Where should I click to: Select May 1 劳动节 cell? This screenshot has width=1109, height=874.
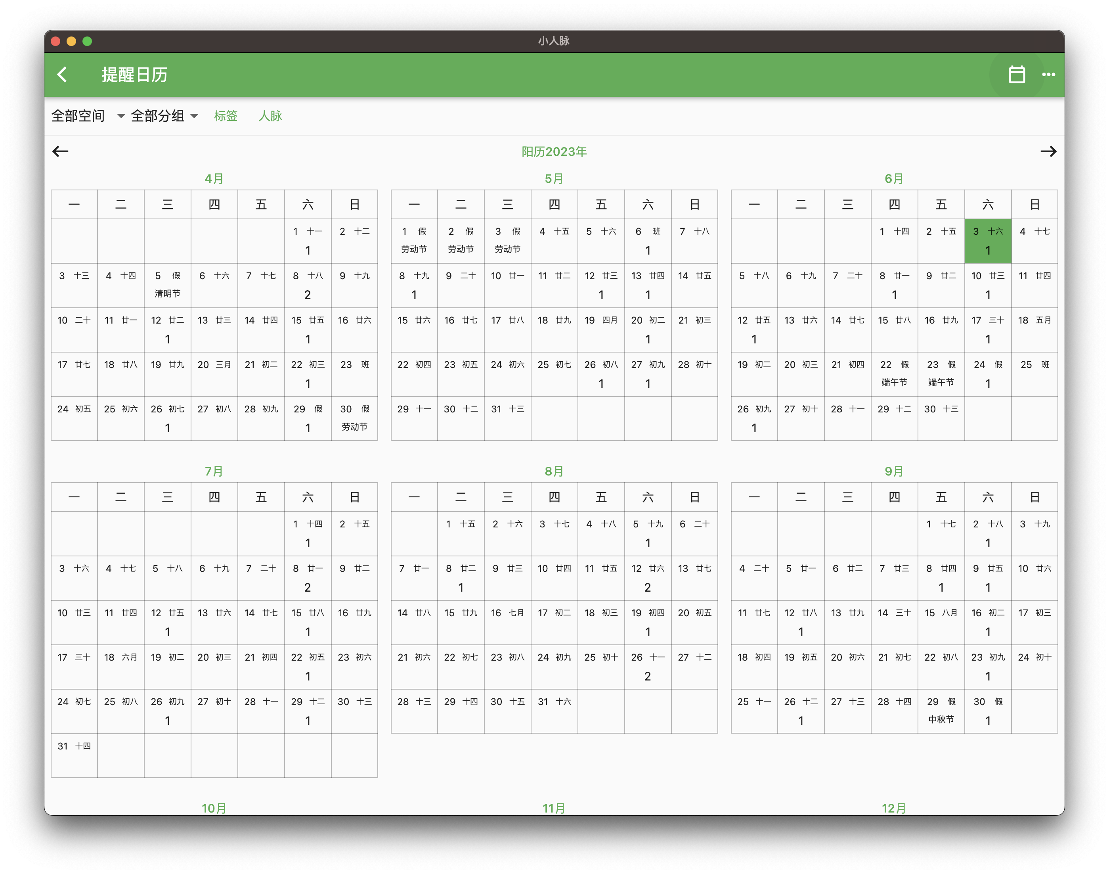coord(414,241)
